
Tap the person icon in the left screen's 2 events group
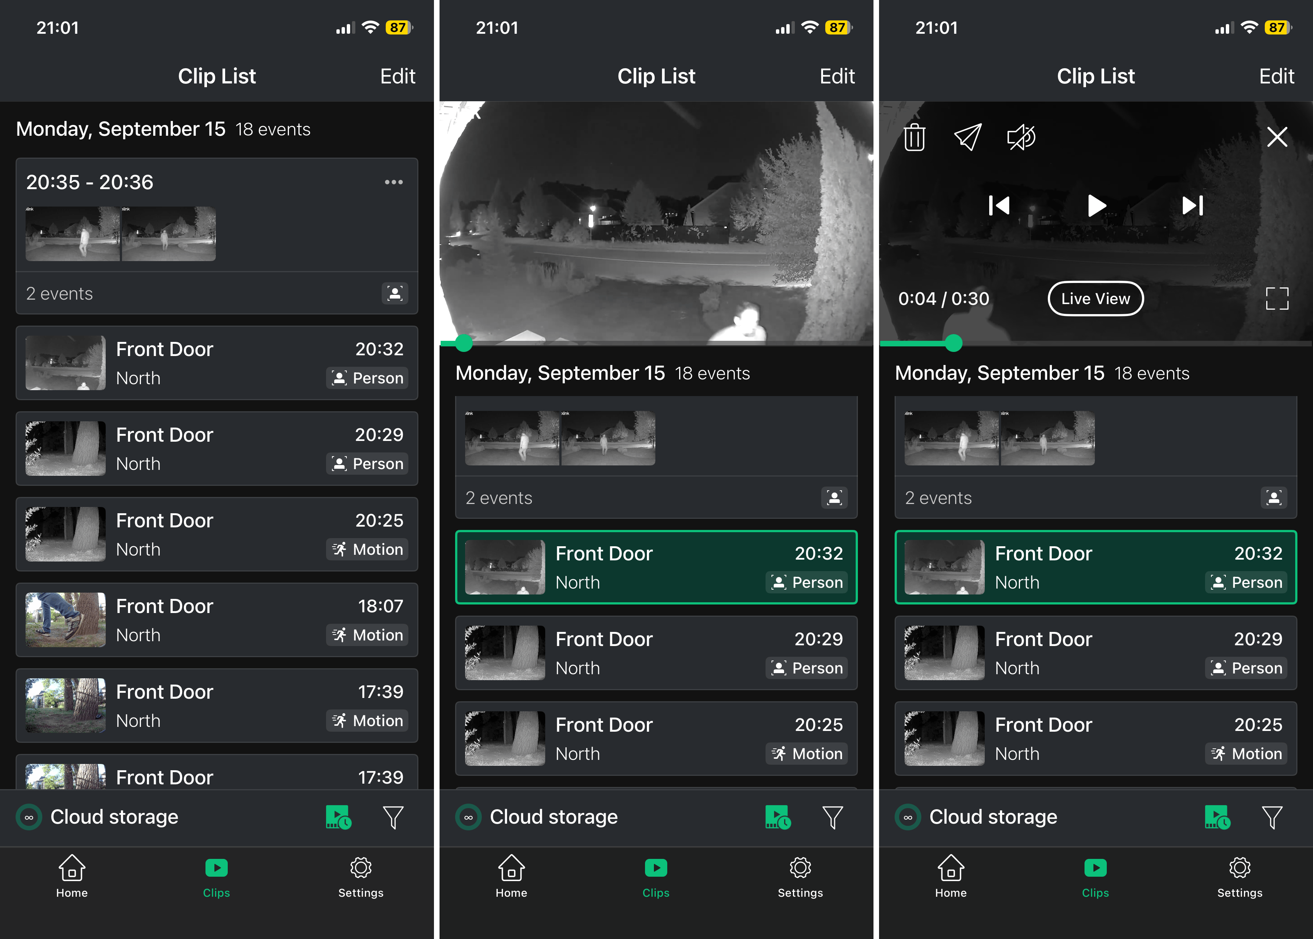(x=395, y=294)
